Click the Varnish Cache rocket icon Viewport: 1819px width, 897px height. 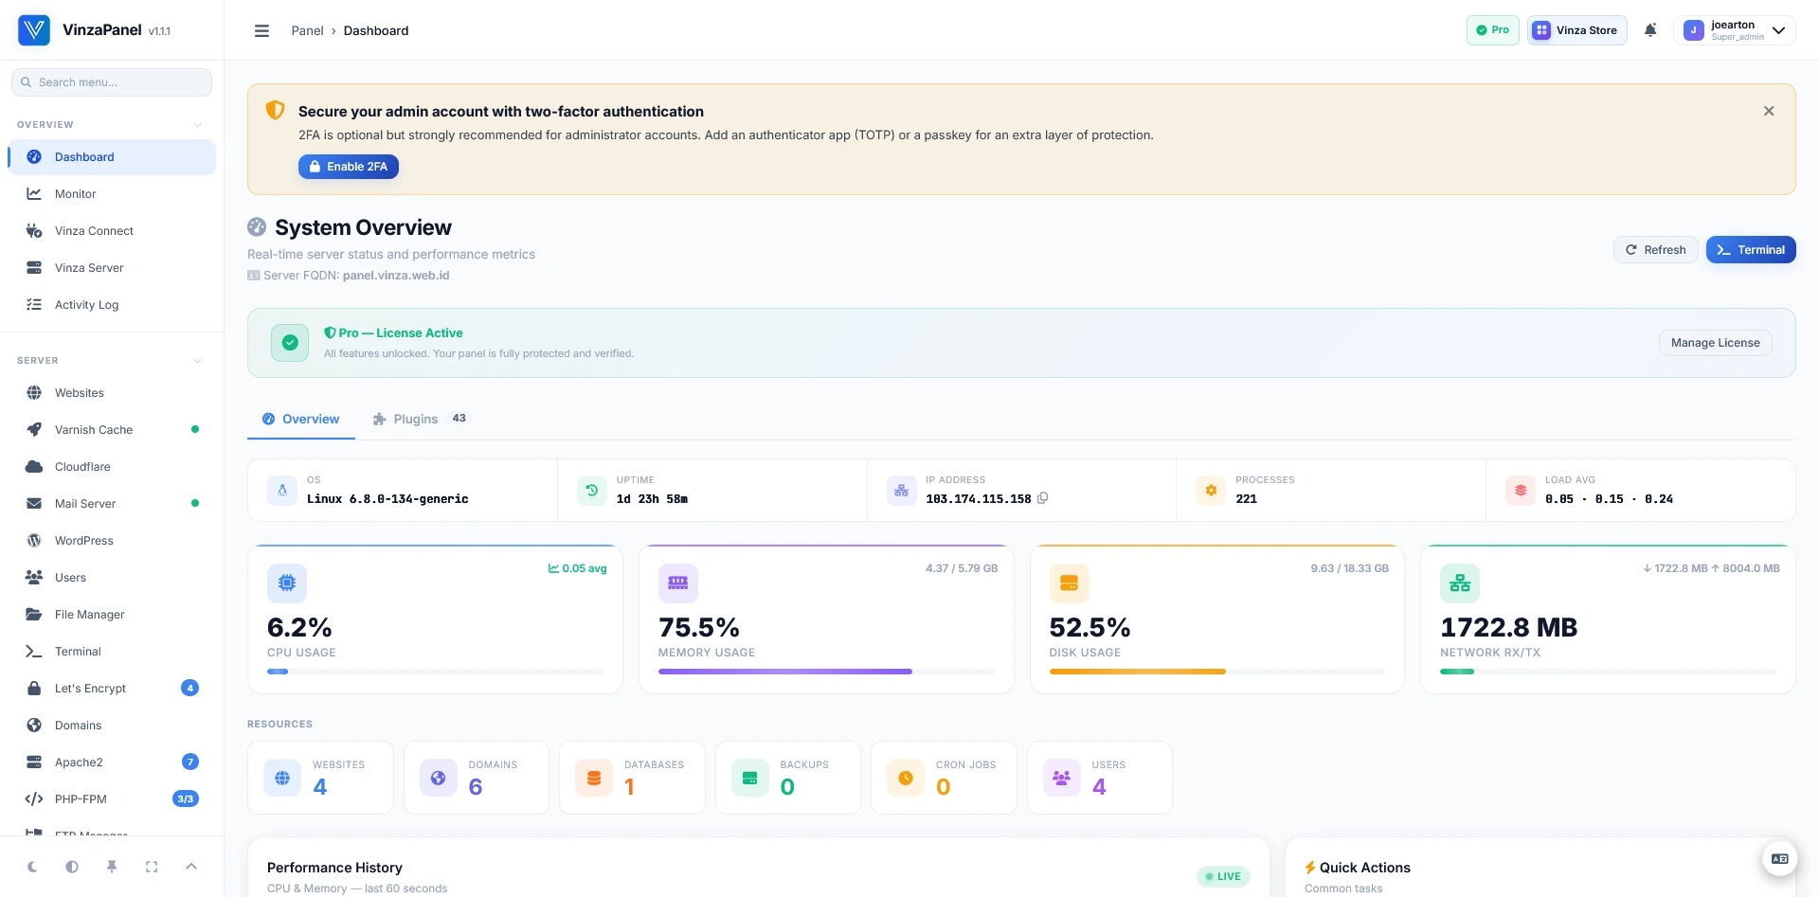[34, 430]
